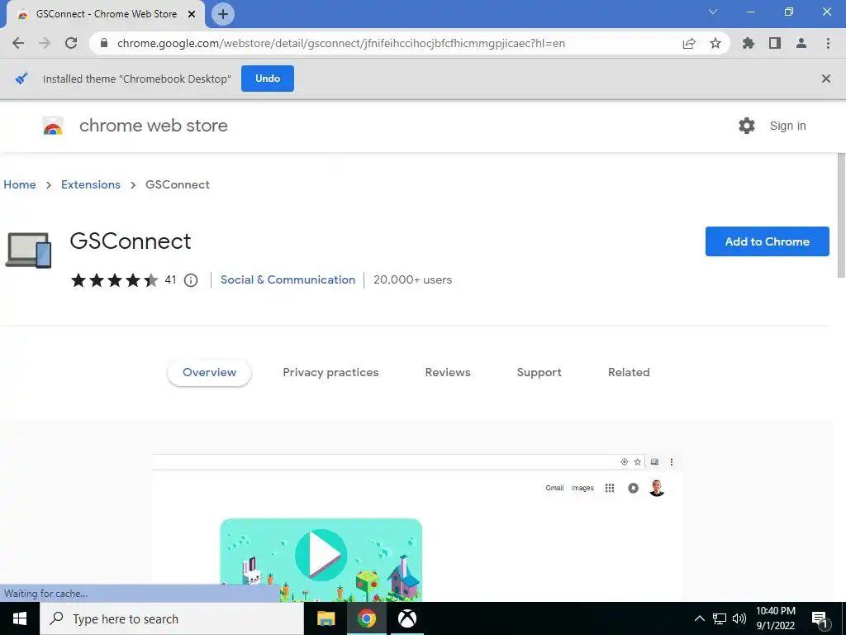Open the tab search chevron in the title bar
The height and width of the screenshot is (635, 846).
[713, 12]
